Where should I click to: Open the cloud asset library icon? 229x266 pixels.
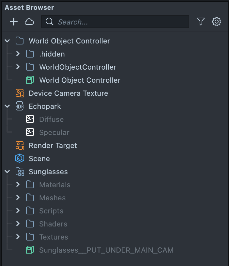point(29,22)
